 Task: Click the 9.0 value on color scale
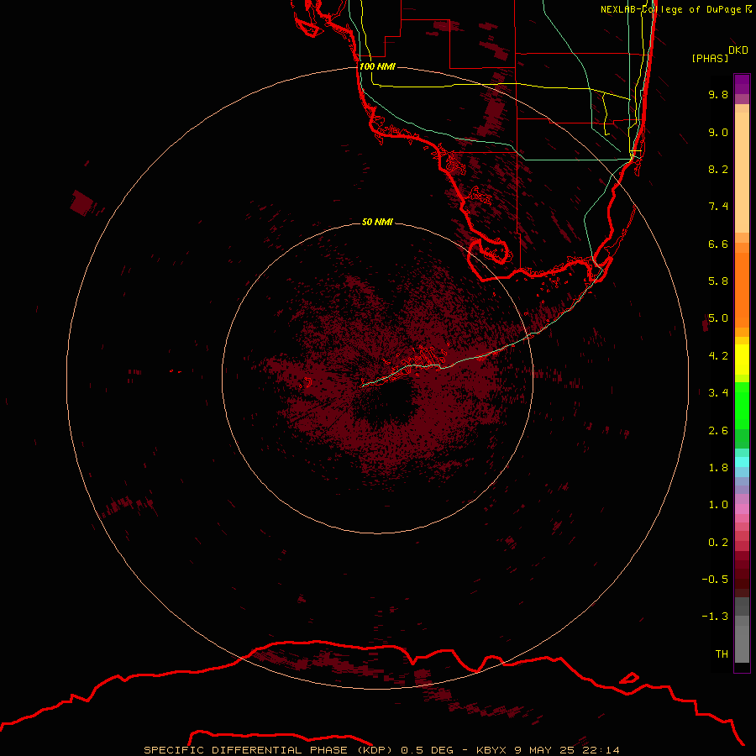tap(718, 132)
